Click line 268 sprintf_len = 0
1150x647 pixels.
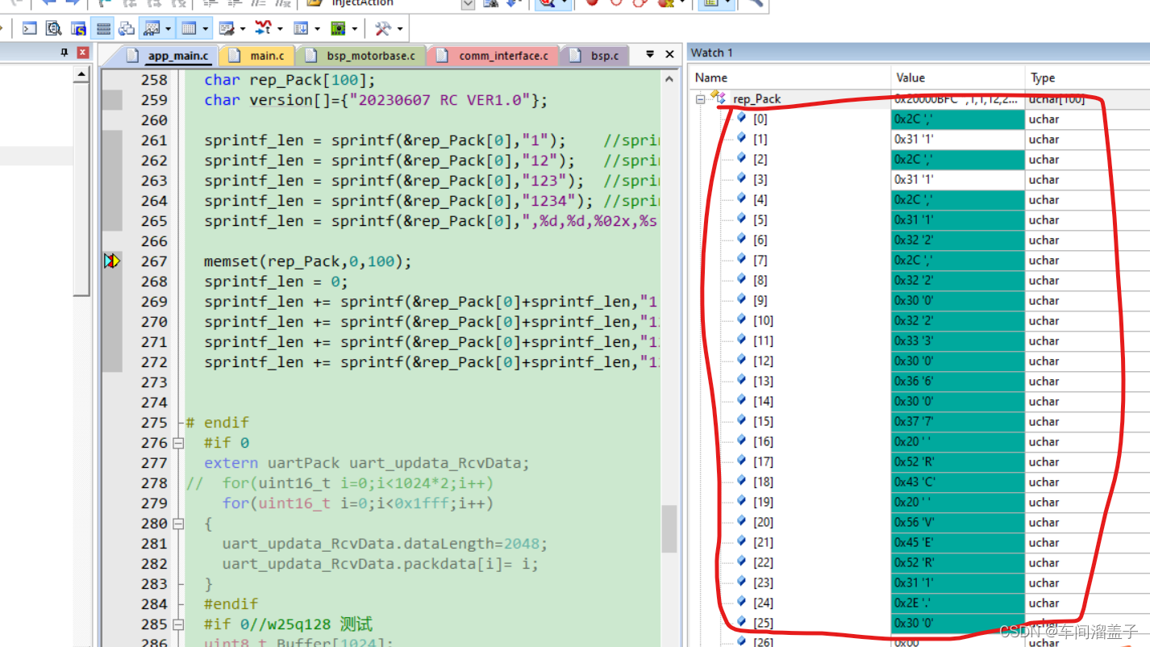276,282
